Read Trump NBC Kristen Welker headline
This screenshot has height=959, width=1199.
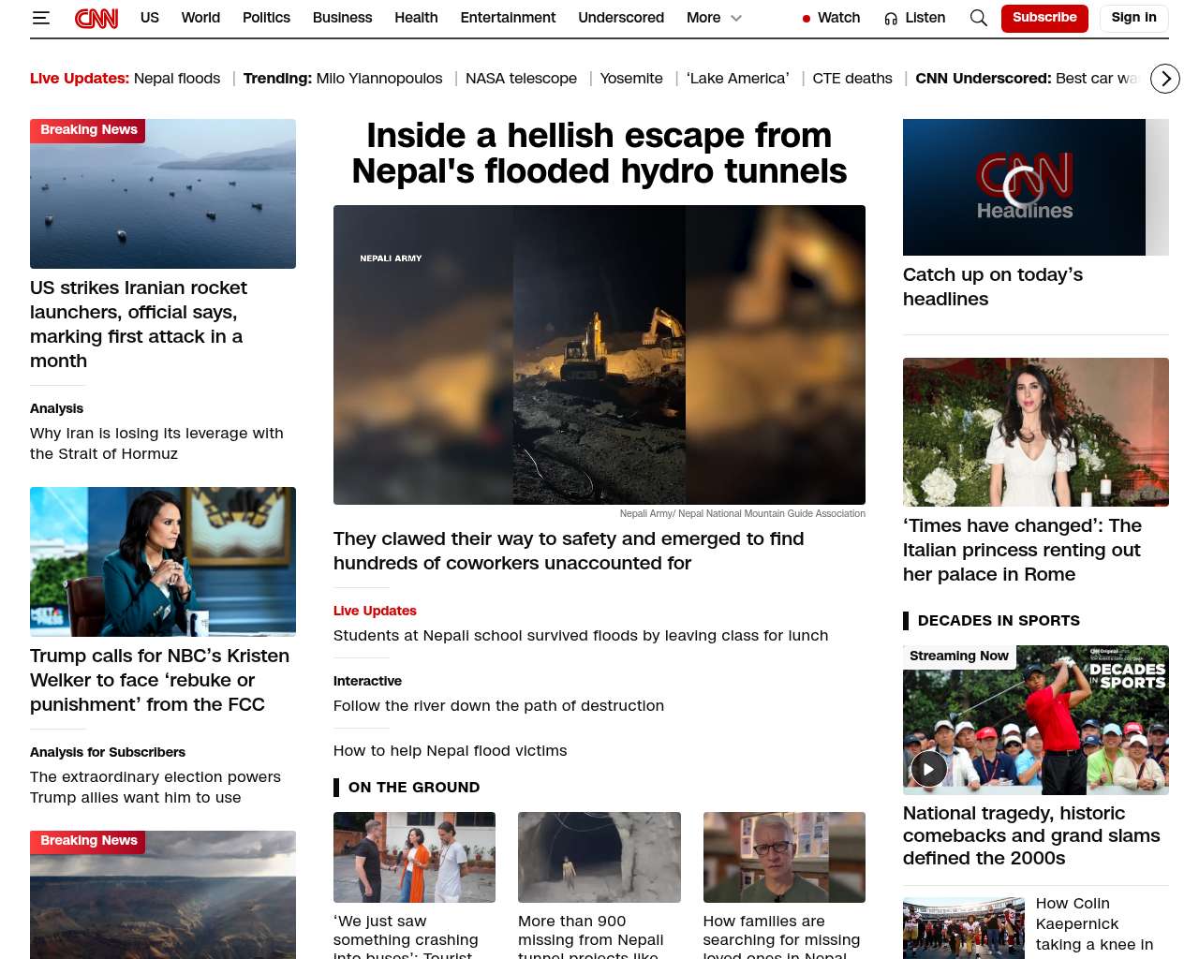point(159,680)
